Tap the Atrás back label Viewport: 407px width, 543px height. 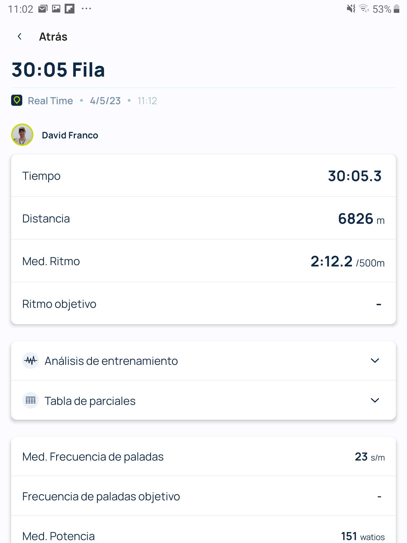point(53,37)
